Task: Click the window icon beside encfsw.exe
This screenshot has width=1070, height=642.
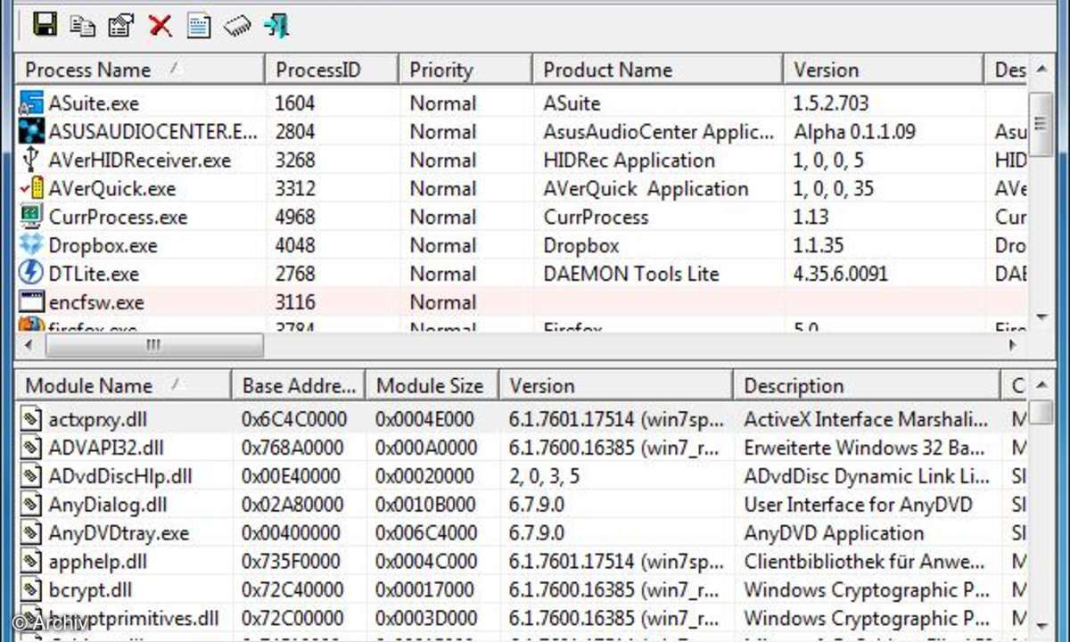Action: pyautogui.click(x=31, y=301)
